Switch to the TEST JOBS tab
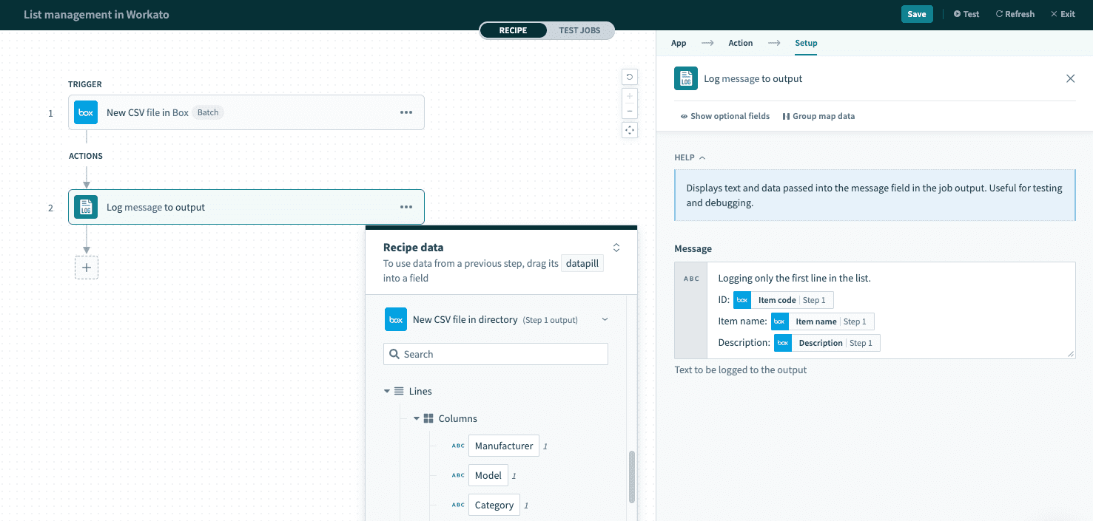The width and height of the screenshot is (1093, 521). coord(579,30)
